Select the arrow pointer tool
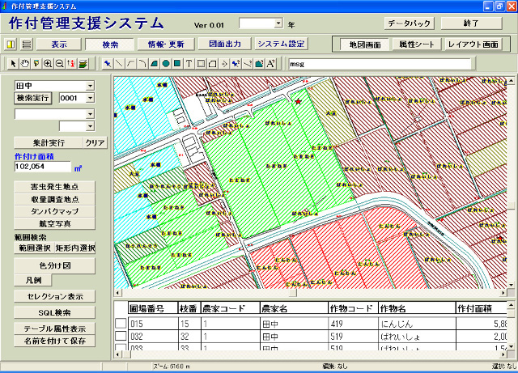Screen dimensions: 518x373 [x=14, y=63]
